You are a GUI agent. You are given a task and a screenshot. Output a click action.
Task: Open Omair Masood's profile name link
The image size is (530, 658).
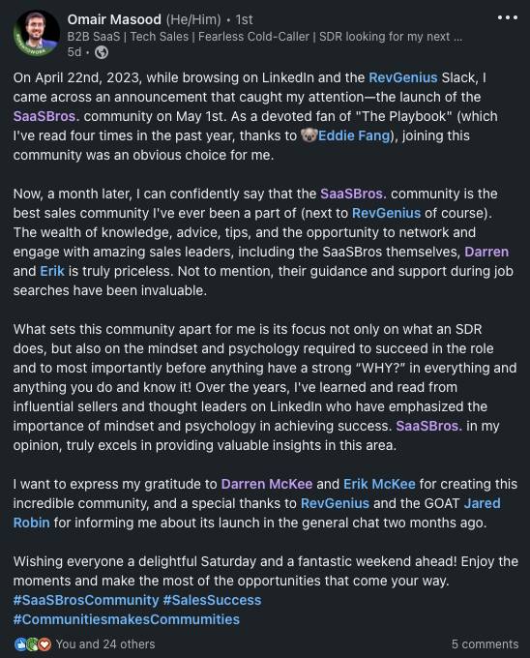click(114, 19)
